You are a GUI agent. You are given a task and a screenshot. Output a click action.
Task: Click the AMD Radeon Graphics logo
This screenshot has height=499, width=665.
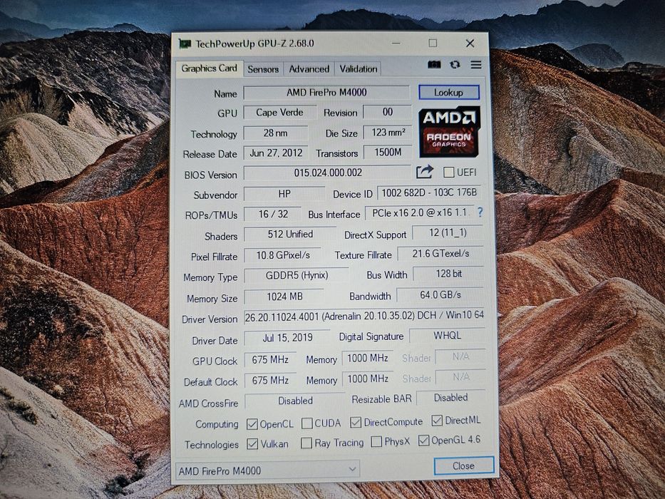pyautogui.click(x=450, y=132)
